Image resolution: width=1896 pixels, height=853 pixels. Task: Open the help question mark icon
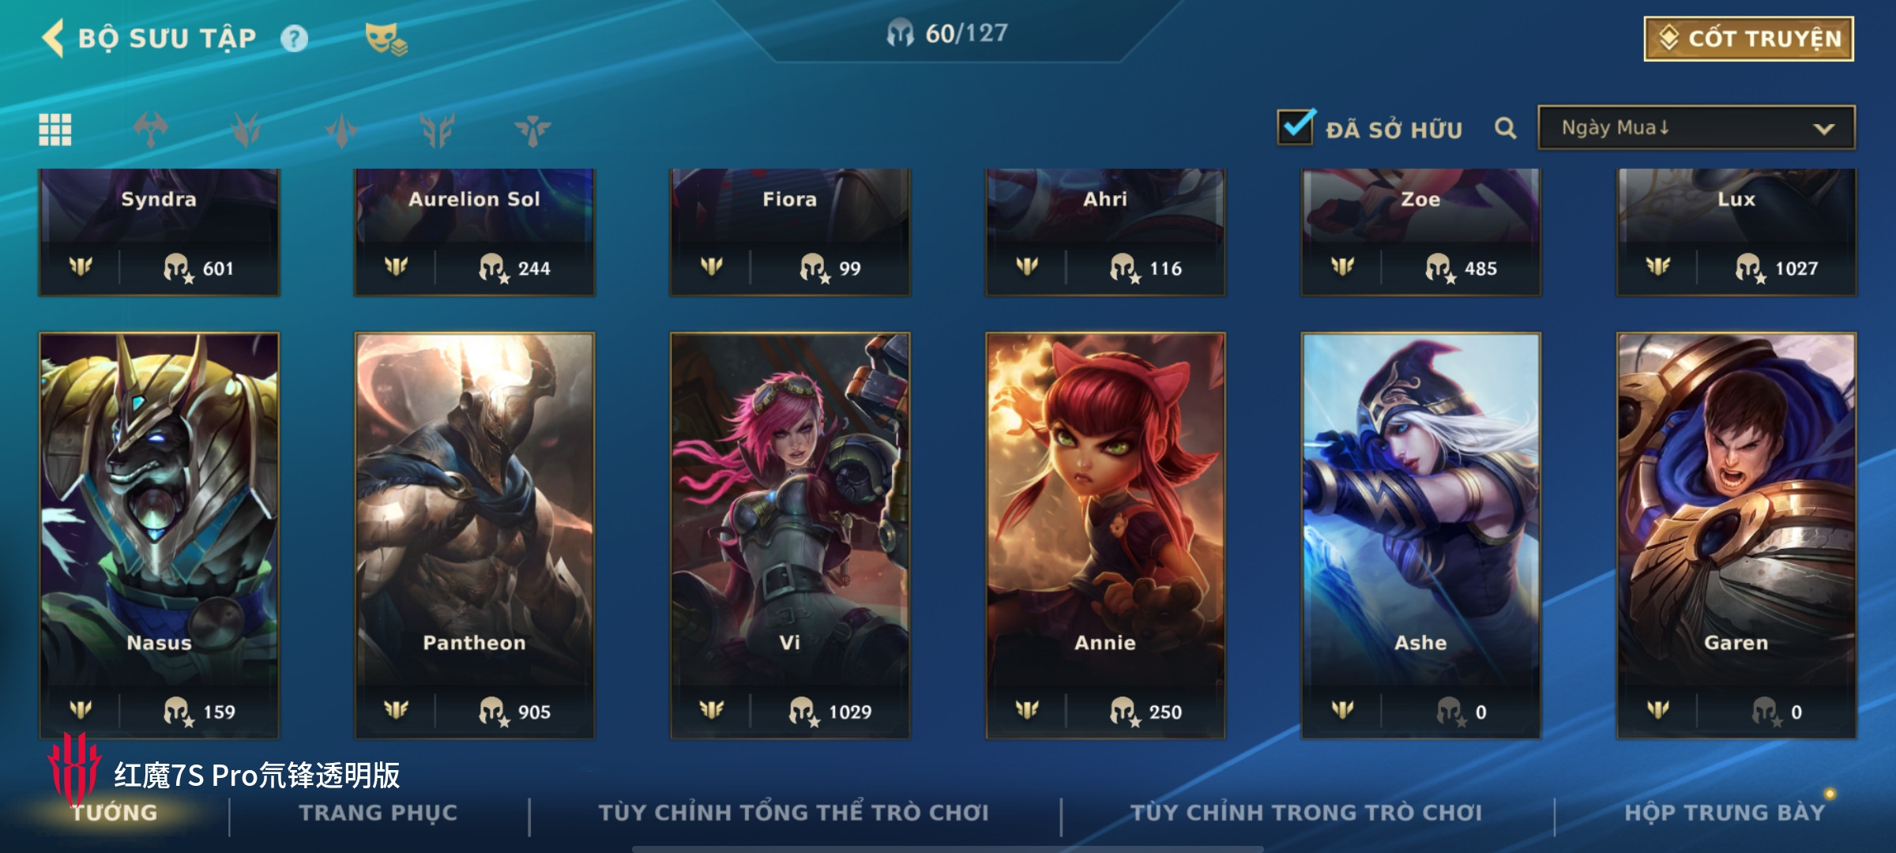tap(294, 39)
